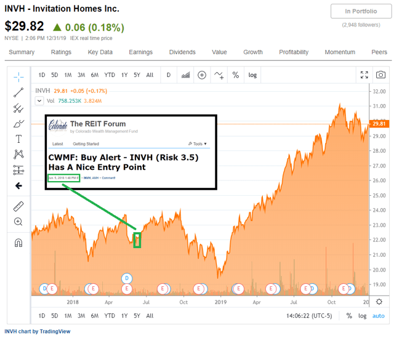Set top range to 5Y
The image size is (394, 338).
click(x=137, y=75)
